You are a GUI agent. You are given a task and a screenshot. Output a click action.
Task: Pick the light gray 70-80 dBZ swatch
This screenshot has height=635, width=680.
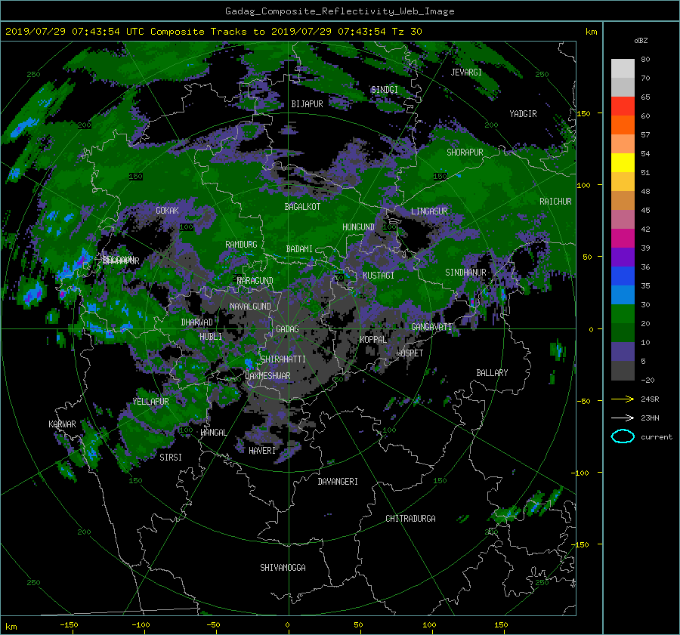click(623, 69)
